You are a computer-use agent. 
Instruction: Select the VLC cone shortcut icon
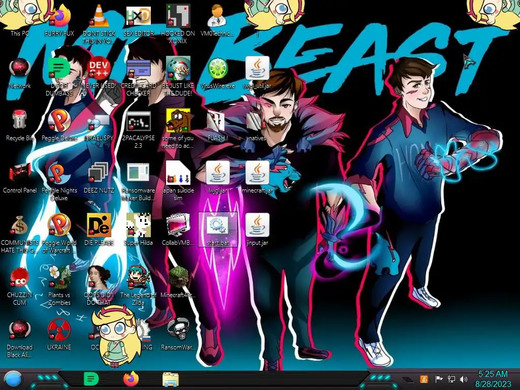[99, 17]
